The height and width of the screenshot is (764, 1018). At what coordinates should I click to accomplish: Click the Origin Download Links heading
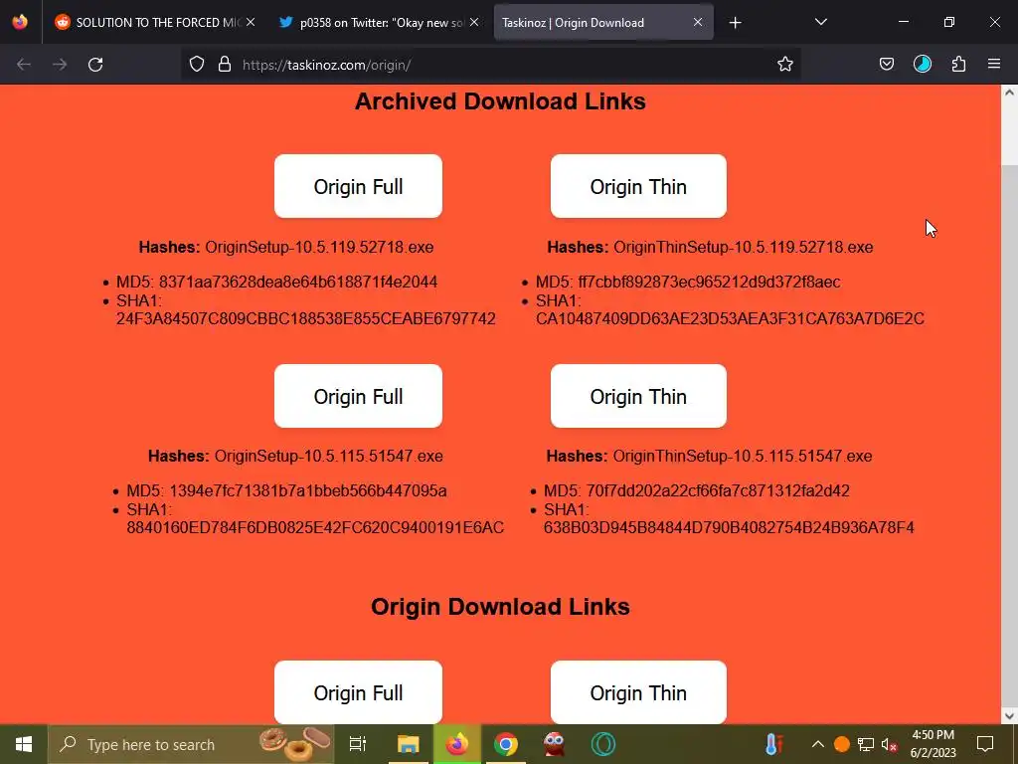click(500, 606)
